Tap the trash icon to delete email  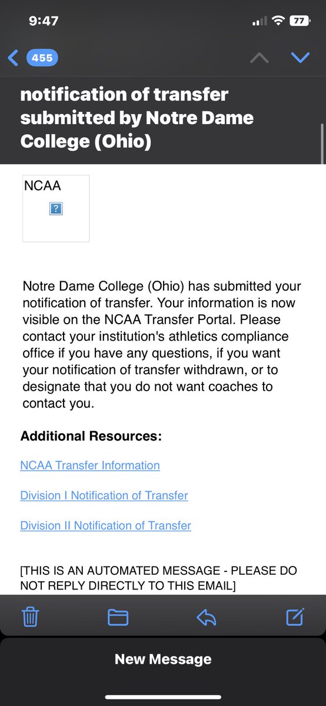tap(30, 617)
